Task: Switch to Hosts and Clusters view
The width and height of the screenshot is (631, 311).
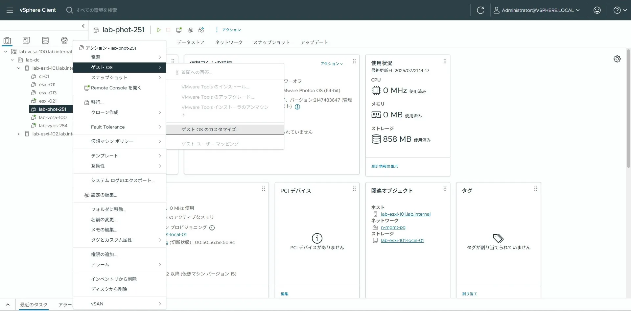Action: tap(7, 40)
